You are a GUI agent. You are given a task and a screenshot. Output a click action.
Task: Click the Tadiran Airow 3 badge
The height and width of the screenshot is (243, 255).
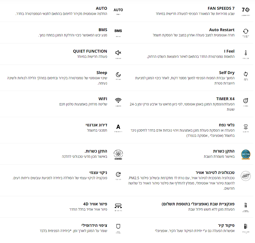point(246,175)
